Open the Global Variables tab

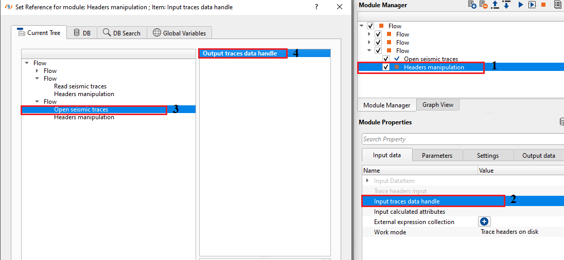179,33
